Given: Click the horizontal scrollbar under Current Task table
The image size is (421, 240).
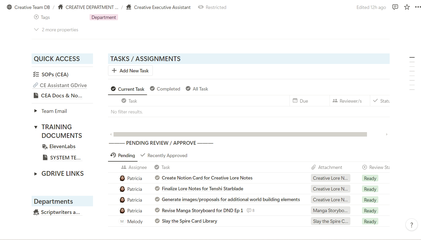Looking at the screenshot, I should 240,134.
